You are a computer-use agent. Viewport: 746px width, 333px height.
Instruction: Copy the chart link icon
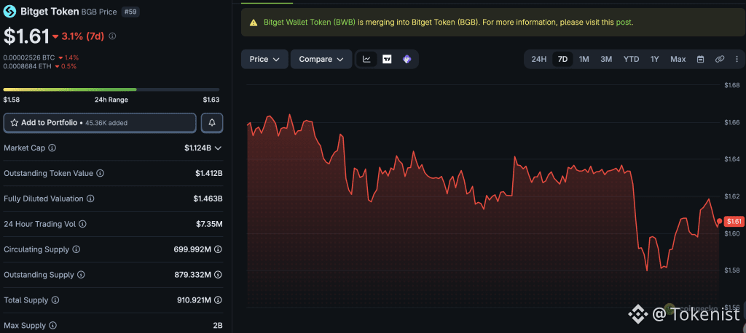coord(720,59)
